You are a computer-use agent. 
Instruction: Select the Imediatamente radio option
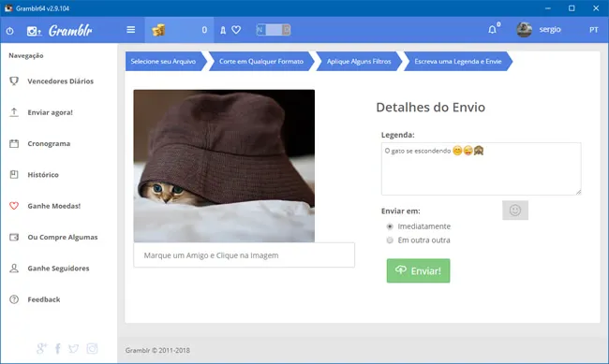tap(390, 226)
